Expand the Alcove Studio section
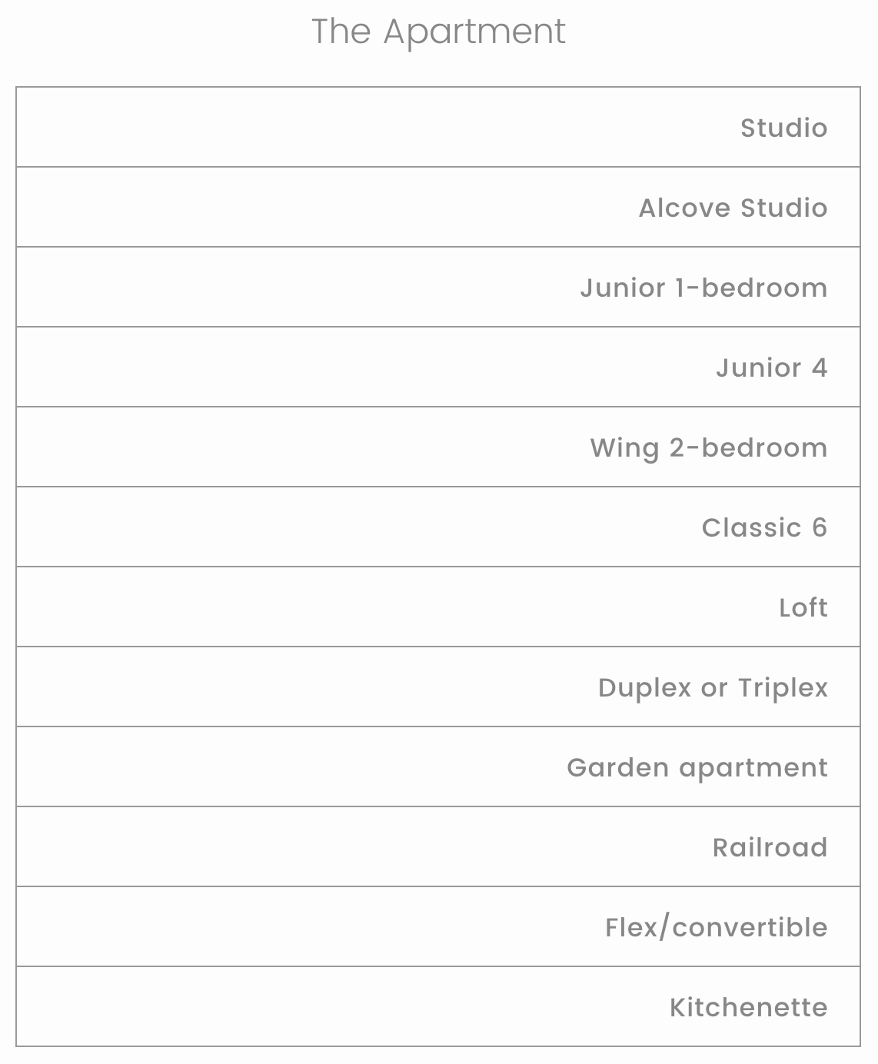878x1064 pixels. point(438,208)
